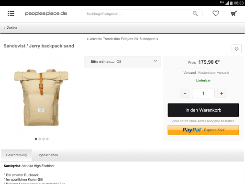Open the wishlist heart icon in header
245x184 pixels.
pyautogui.click(x=216, y=13)
